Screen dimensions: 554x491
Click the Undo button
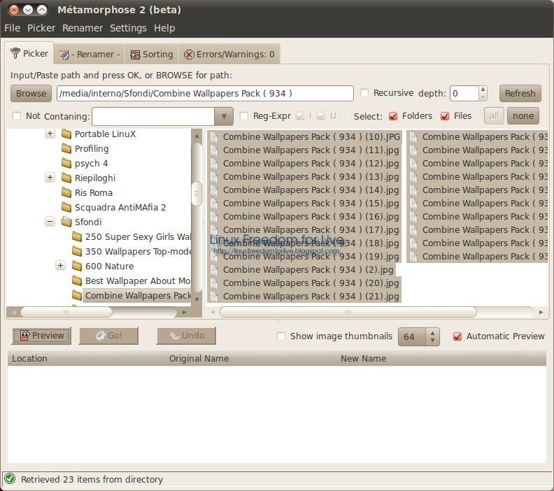coord(186,336)
